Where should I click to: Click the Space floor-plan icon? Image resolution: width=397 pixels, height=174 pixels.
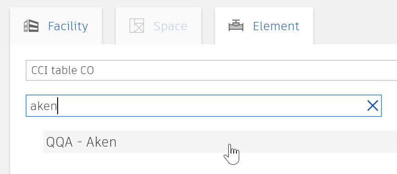137,26
